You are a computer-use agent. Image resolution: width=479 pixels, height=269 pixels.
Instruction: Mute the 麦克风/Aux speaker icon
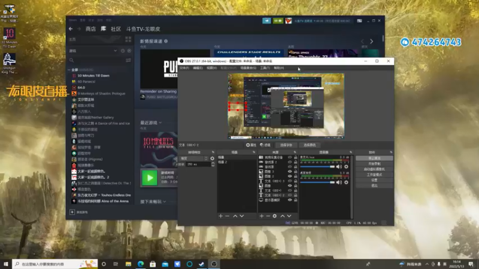[x=339, y=167]
